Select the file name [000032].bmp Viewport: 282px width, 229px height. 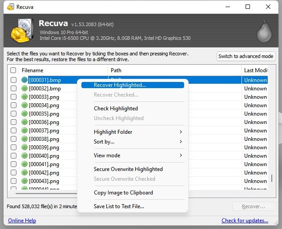[45, 89]
